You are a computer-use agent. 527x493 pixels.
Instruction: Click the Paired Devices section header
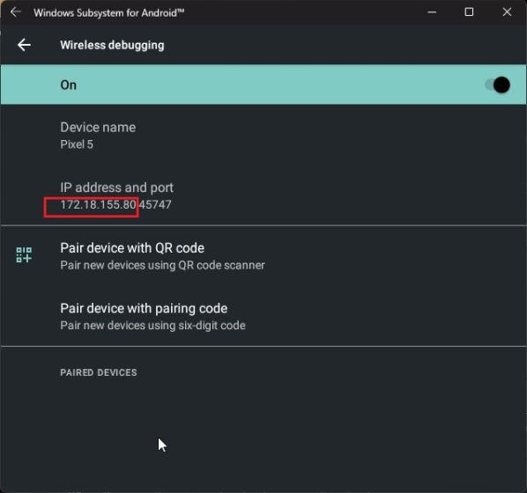99,372
